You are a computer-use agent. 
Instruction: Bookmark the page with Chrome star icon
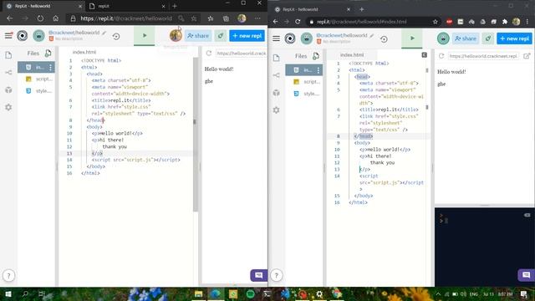pos(435,22)
